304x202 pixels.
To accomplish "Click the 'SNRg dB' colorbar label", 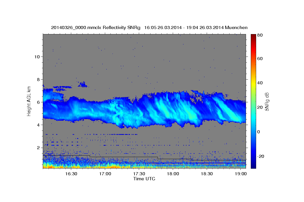I will pyautogui.click(x=267, y=102).
